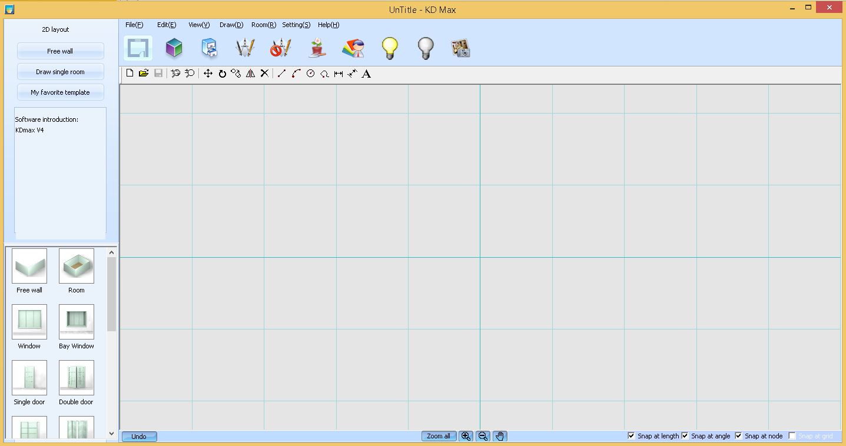Open the Room menu
Screen dimensions: 846x446
coord(264,25)
